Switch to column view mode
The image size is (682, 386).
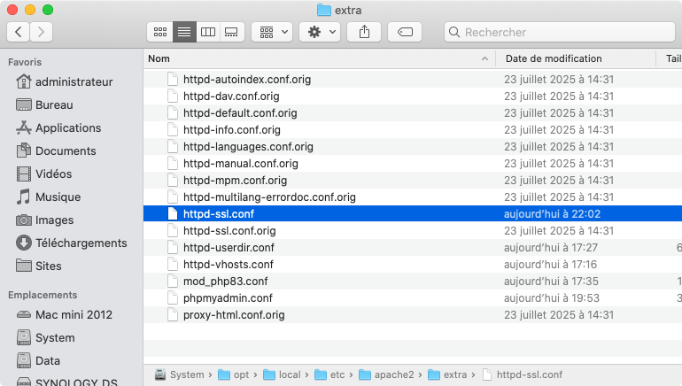click(x=208, y=32)
